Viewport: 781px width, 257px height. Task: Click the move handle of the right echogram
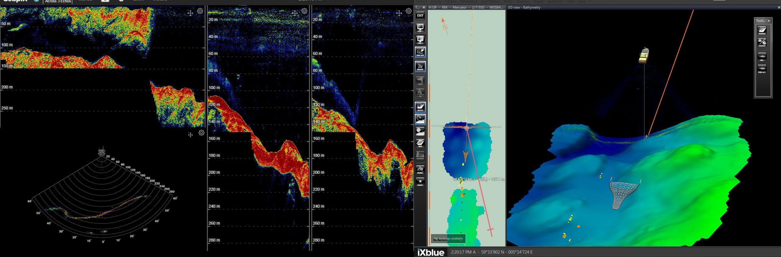[399, 13]
